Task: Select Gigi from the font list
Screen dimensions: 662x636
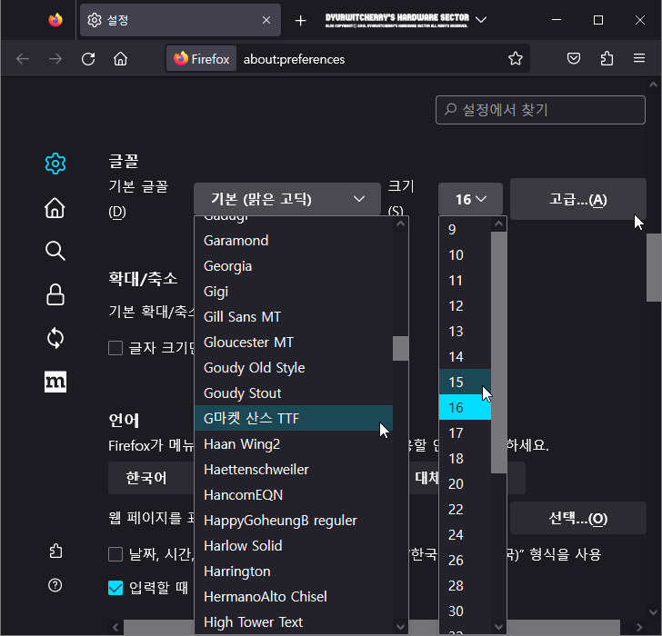Action: click(x=294, y=291)
